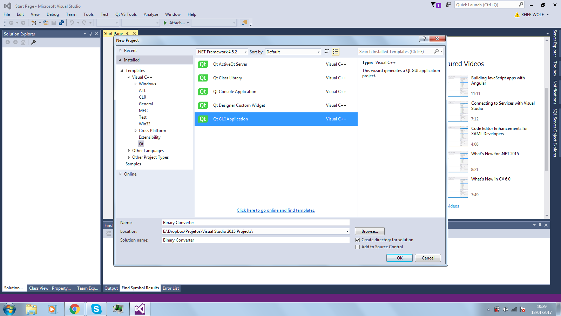Click the New Project toolbar icon
Viewport: 561px width, 316px height.
[x=34, y=23]
